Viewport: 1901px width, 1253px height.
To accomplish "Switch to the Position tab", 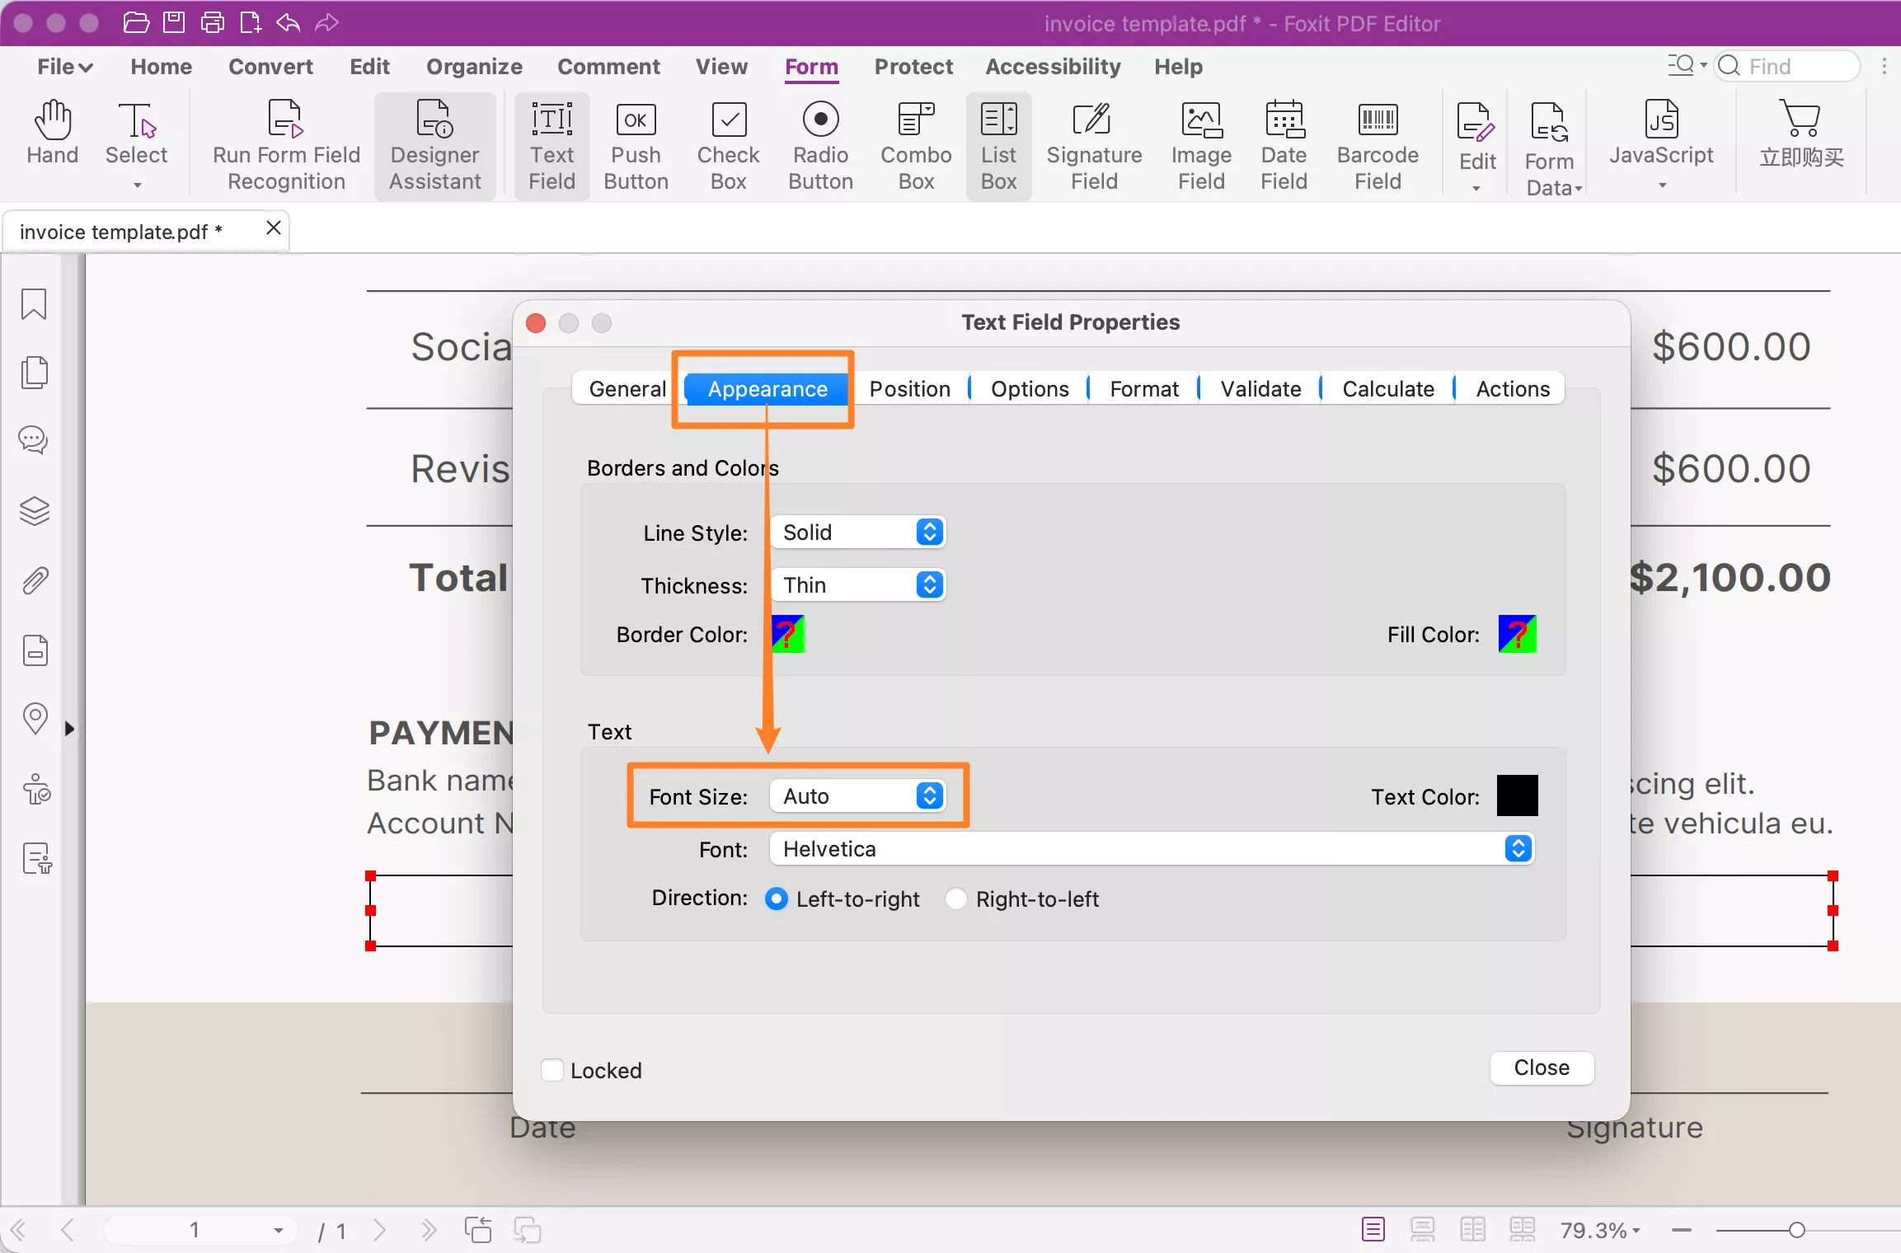I will [x=909, y=389].
